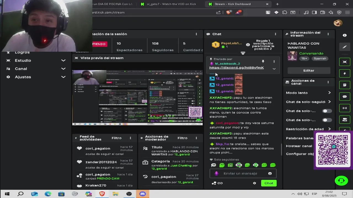Open the emoji picker in message box
The width and height of the screenshot is (353, 198).
click(x=270, y=174)
